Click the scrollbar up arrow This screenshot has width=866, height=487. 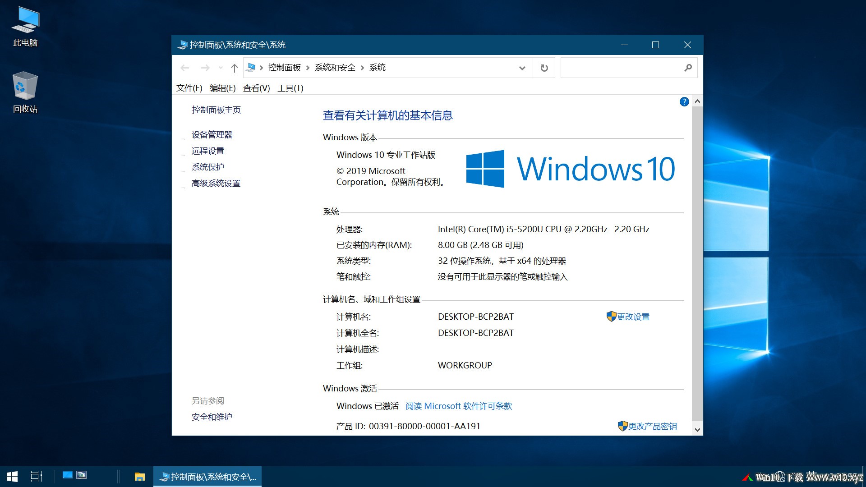click(x=697, y=101)
